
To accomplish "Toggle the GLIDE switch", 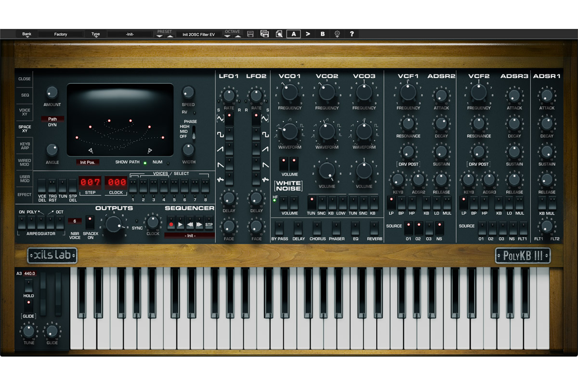I will [28, 306].
